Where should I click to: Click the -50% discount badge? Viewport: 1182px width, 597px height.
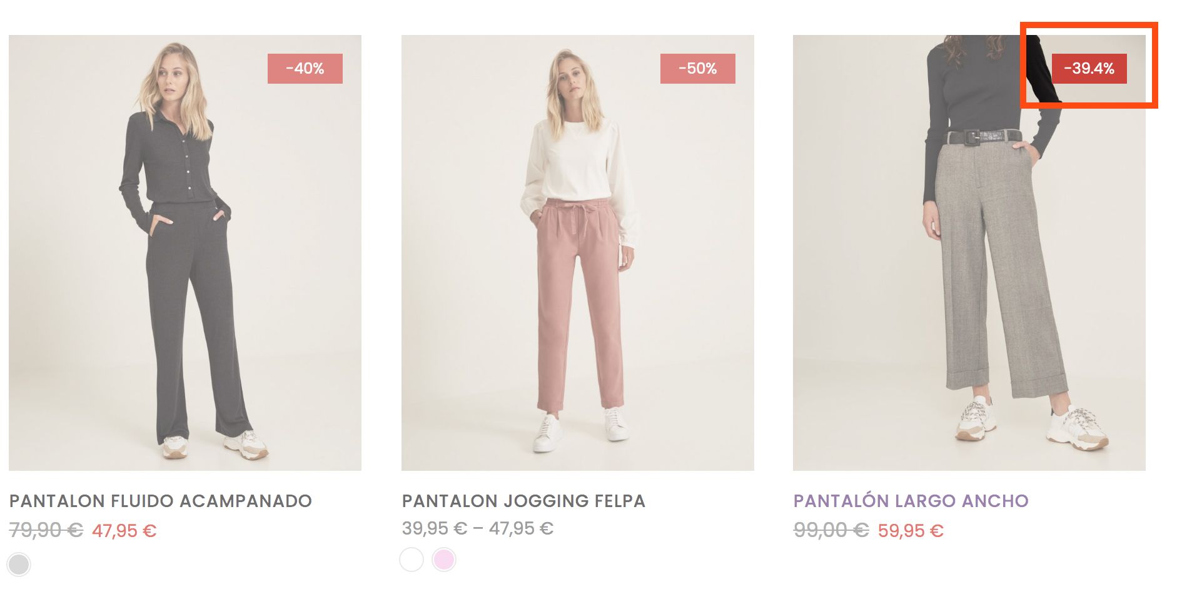point(698,69)
